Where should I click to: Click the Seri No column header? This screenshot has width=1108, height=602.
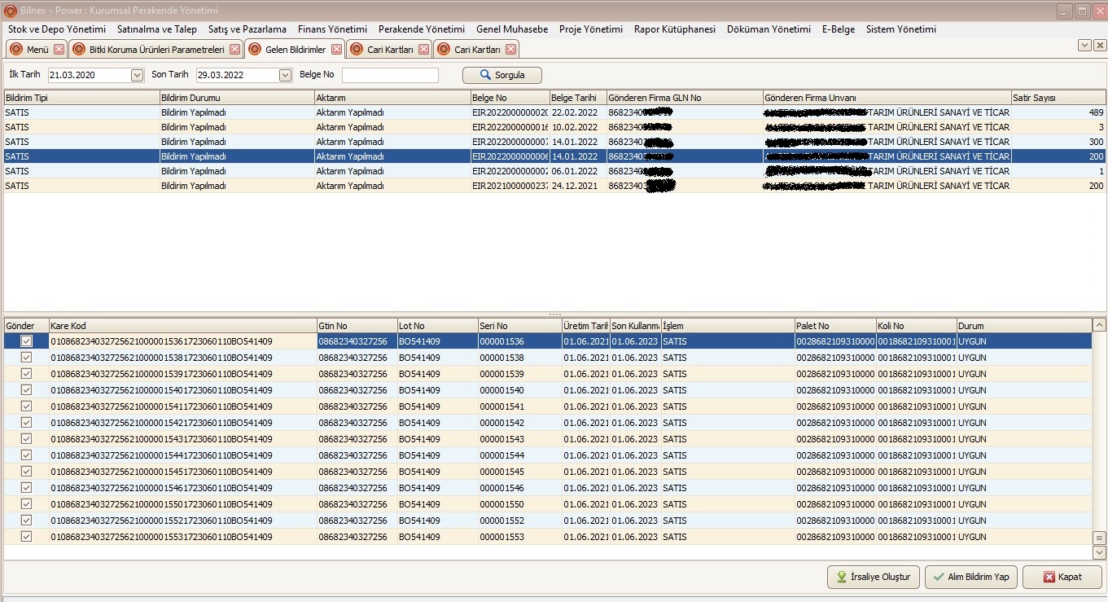coord(519,326)
